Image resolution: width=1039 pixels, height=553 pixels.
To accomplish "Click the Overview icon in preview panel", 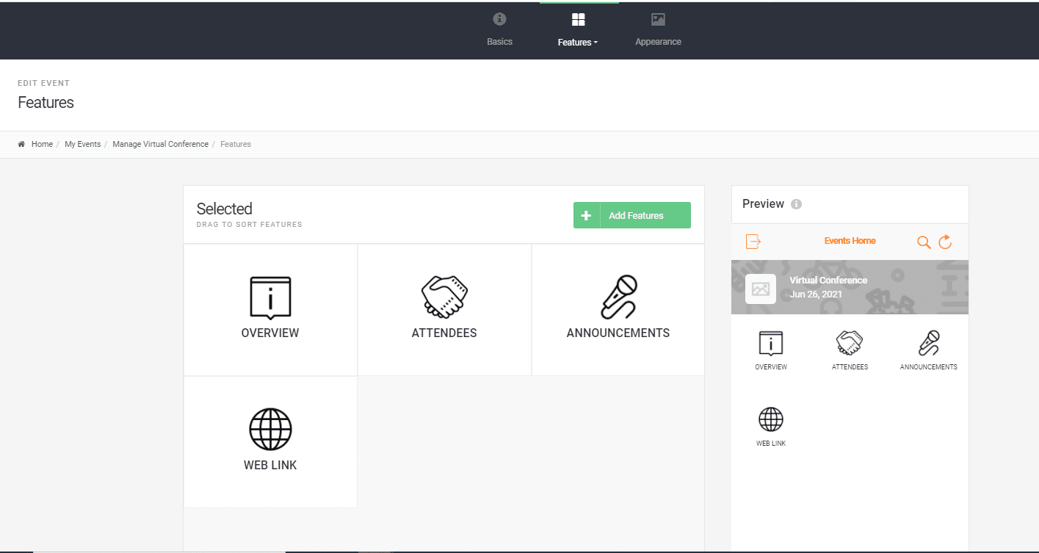I will (771, 343).
